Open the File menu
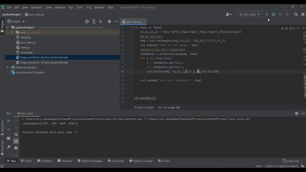The width and height of the screenshot is (306, 172). tap(9, 8)
